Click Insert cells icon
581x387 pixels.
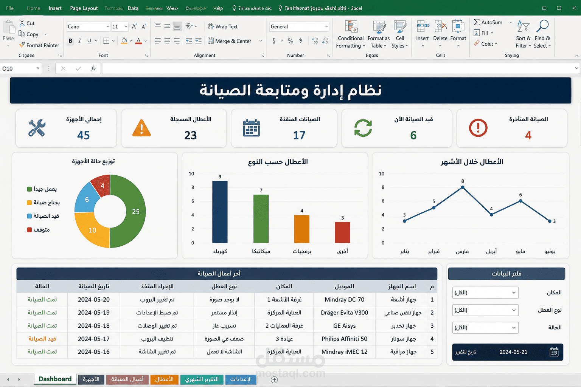[423, 27]
